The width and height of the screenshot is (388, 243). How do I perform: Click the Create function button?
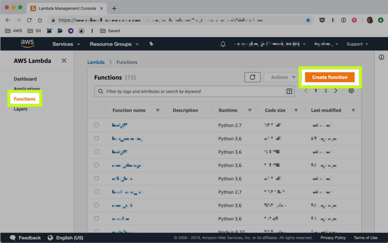coord(329,77)
